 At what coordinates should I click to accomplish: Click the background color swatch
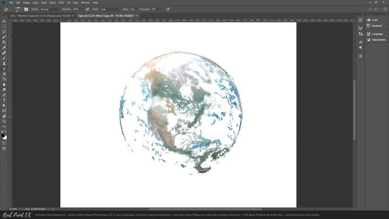5,138
